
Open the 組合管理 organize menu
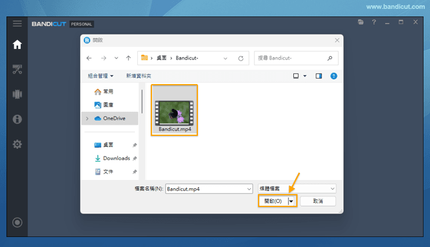coord(101,76)
